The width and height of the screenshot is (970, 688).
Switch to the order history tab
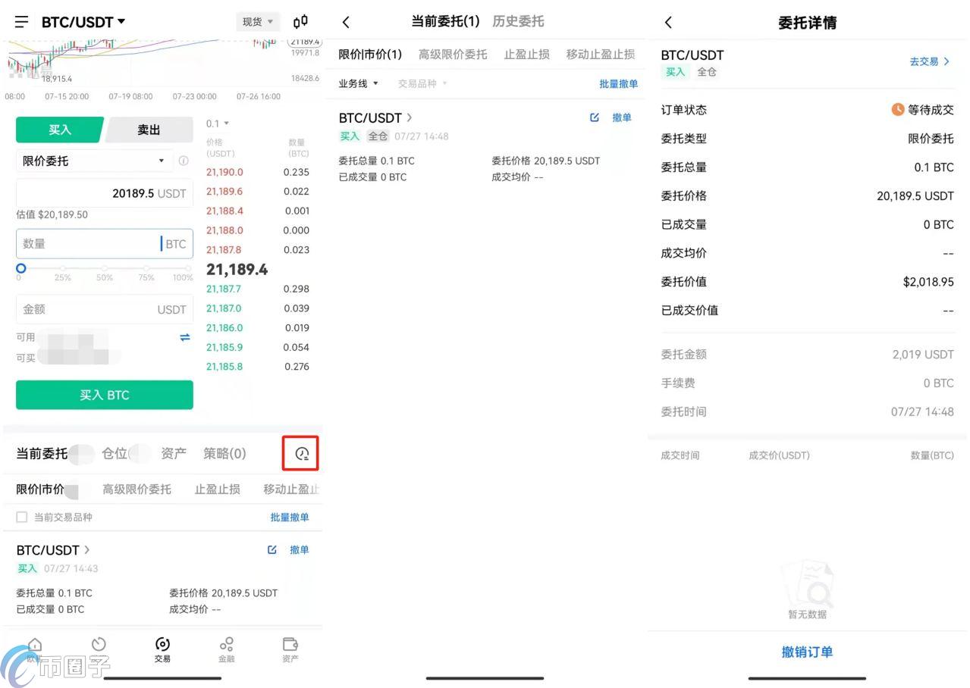coord(518,21)
